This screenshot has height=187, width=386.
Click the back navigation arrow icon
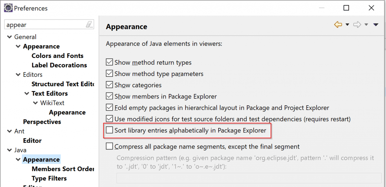tap(338, 24)
